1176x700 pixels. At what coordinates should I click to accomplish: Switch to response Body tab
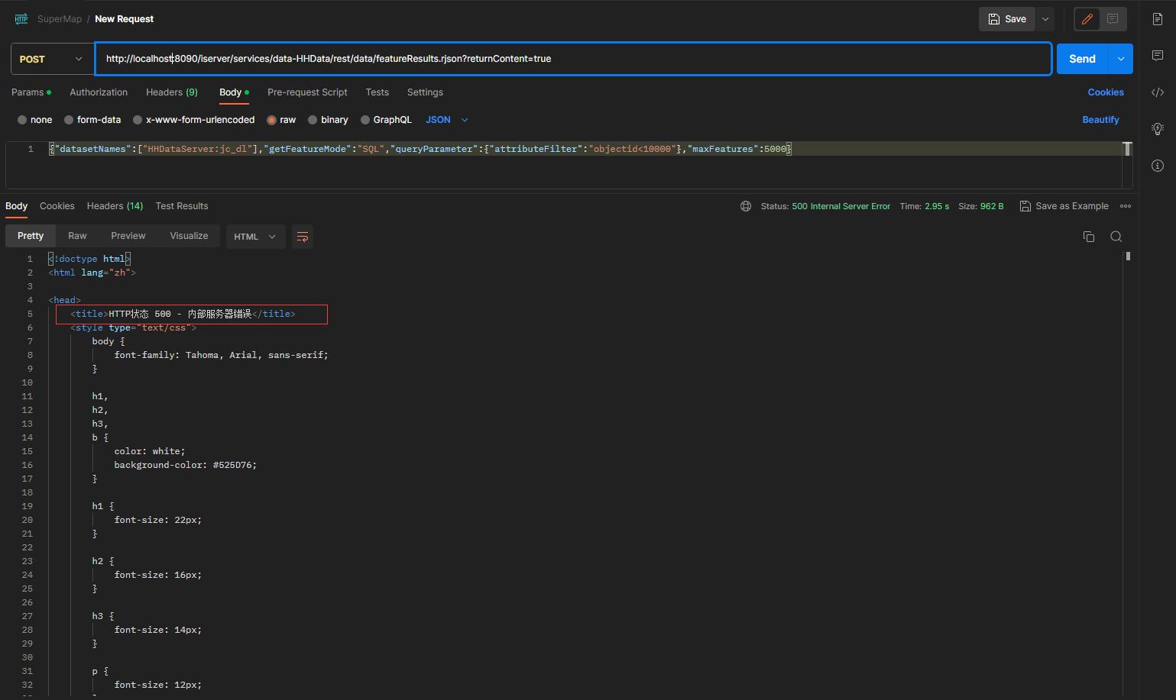16,206
